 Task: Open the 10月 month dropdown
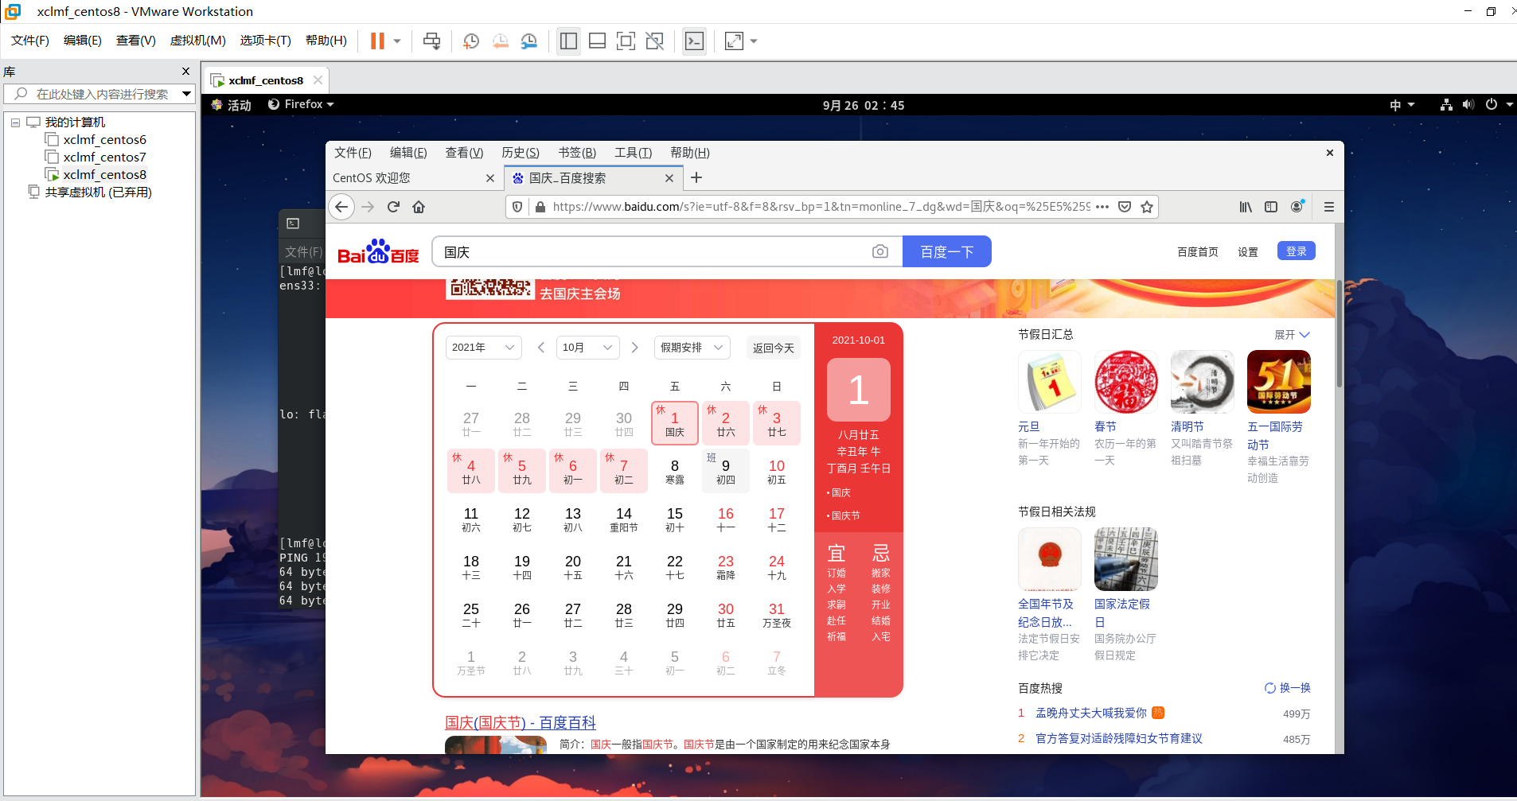pyautogui.click(x=587, y=348)
